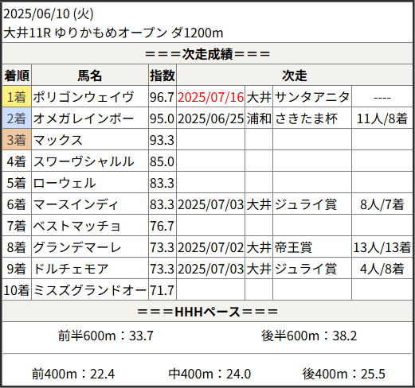Click the 11人/8着 result cell
The image size is (415, 388).
pos(382,118)
